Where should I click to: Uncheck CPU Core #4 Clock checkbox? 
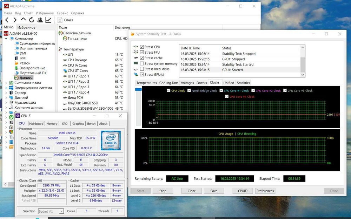[227, 97]
